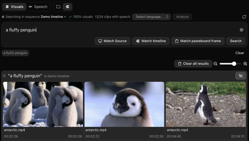Viewport: 249px width, 141px height.
Task: Select the sequence timeline mode icon
Action: tap(67, 7)
